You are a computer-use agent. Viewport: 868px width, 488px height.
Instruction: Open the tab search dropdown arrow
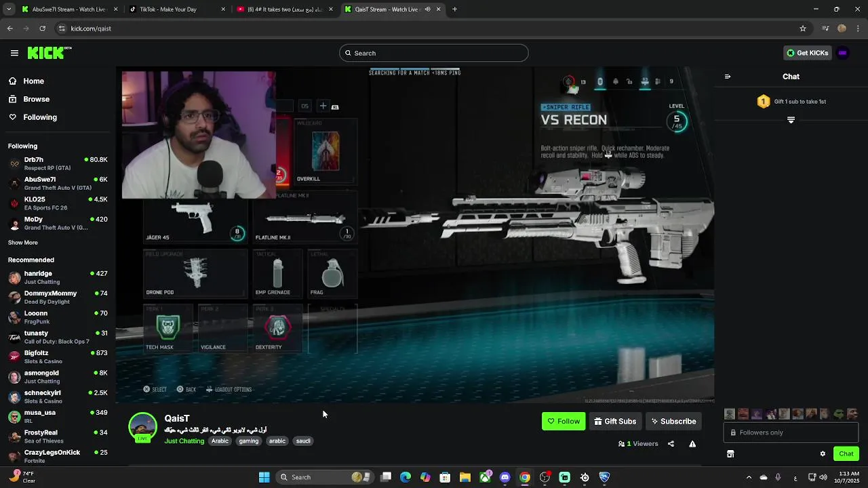[8, 9]
